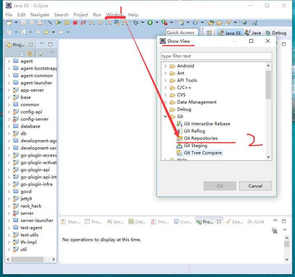
Task: Open dropdown next to New wizard icon
Action: (x=16, y=22)
